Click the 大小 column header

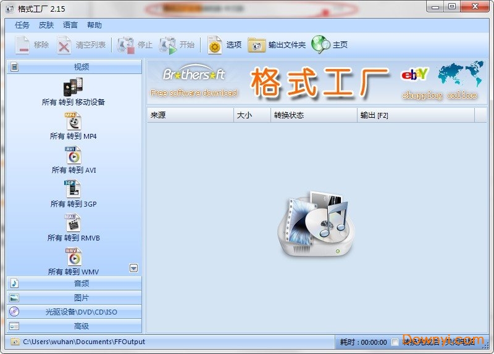click(252, 115)
